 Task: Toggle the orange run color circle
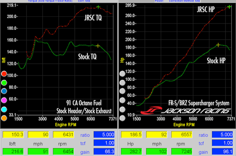[4, 118]
